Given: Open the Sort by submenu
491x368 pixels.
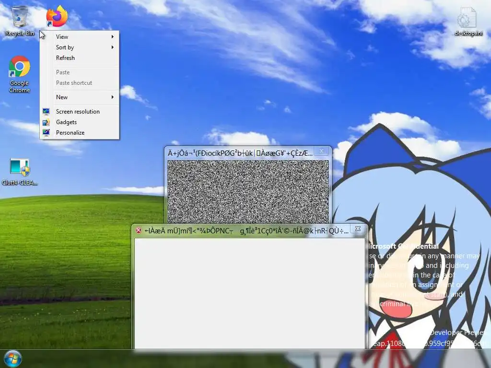Looking at the screenshot, I should (x=79, y=47).
